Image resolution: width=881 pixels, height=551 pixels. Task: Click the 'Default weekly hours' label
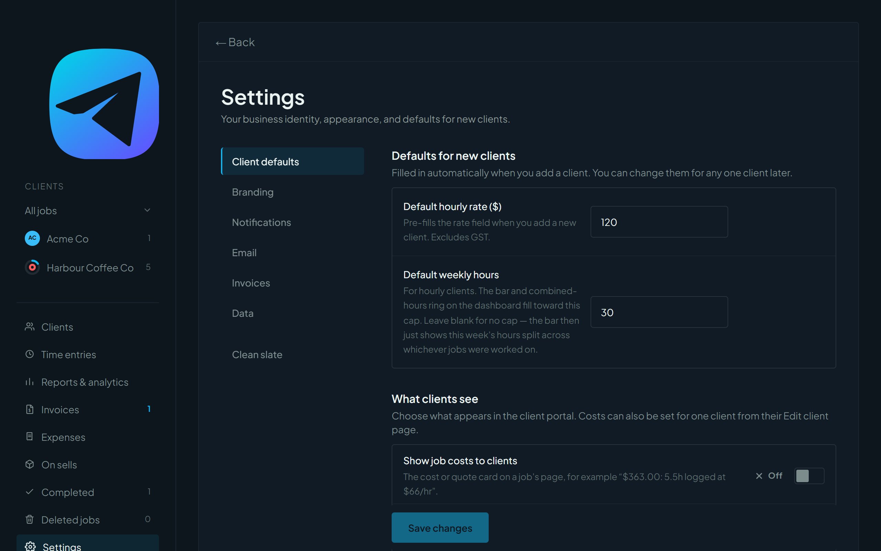(x=451, y=274)
